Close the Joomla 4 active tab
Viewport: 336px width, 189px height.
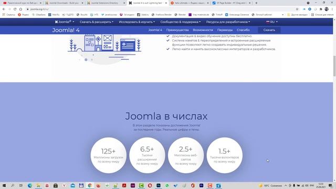pyautogui.click(x=166, y=3)
